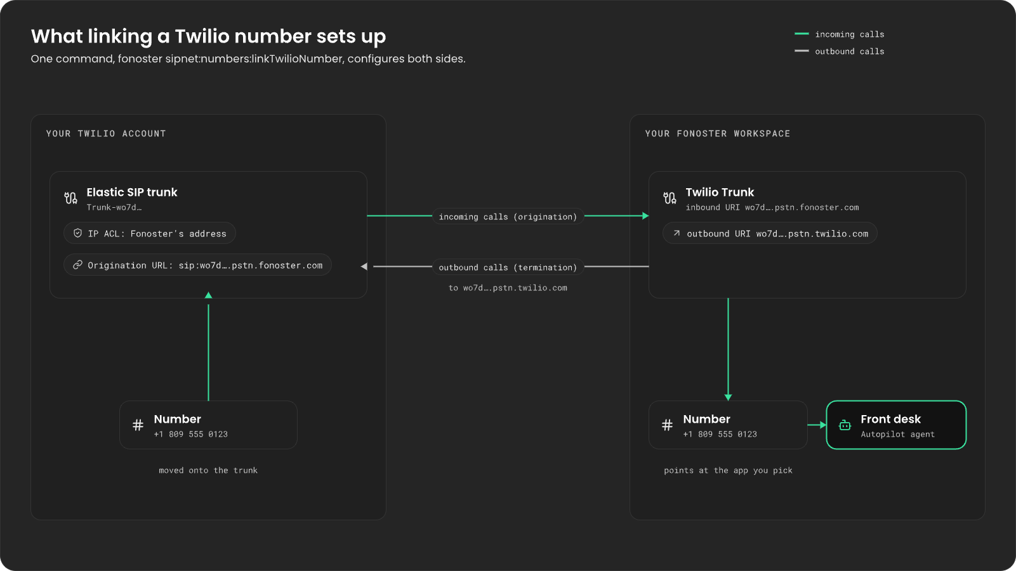Click the hash icon in Twilio account Number card
The height and width of the screenshot is (571, 1016).
(x=138, y=425)
